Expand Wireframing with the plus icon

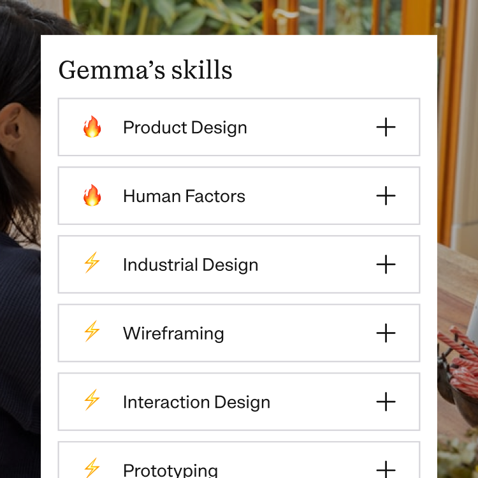tap(386, 333)
